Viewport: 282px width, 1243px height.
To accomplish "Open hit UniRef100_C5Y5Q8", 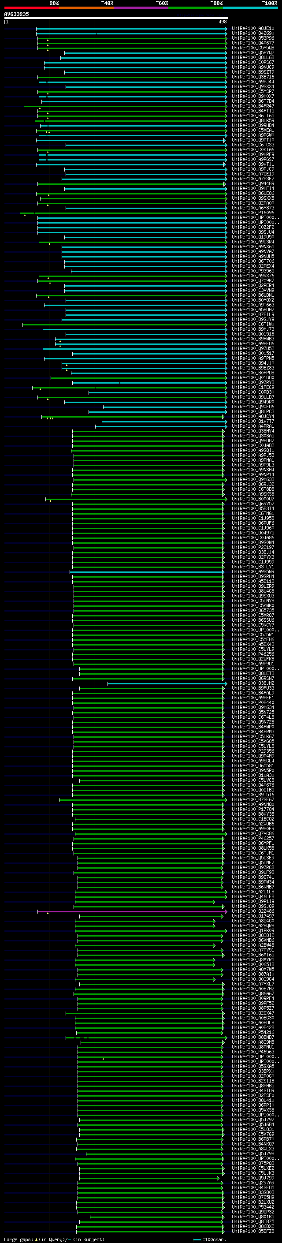I will (x=253, y=48).
